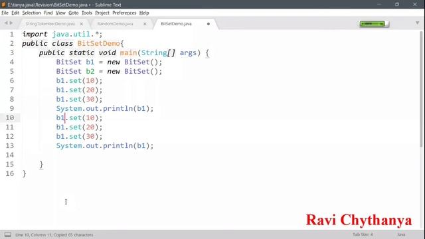The width and height of the screenshot is (425, 239).
Task: Close the RandomDemo.java tab
Action: point(145,24)
